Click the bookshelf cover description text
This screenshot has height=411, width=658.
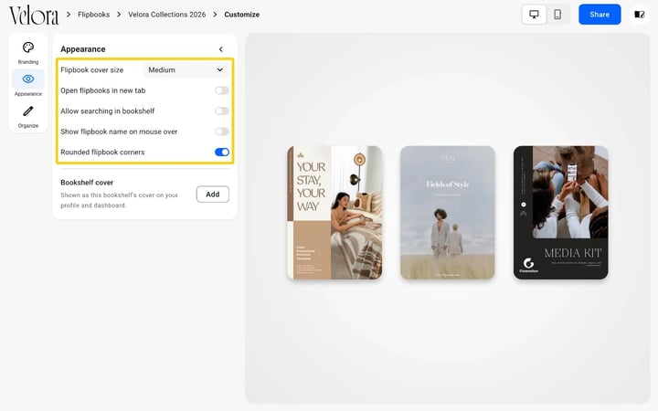[x=119, y=200]
